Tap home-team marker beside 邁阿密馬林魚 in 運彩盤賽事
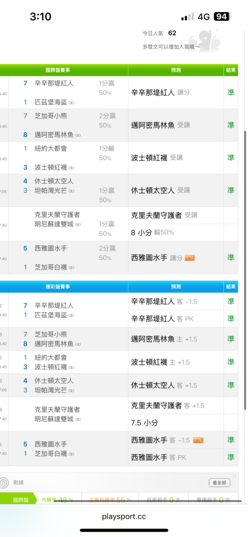Viewport: 248px width, 537px height. click(x=78, y=344)
